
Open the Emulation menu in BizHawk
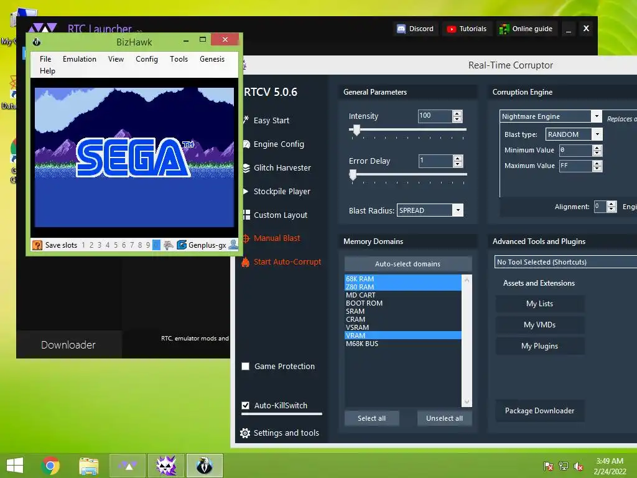[x=80, y=59]
